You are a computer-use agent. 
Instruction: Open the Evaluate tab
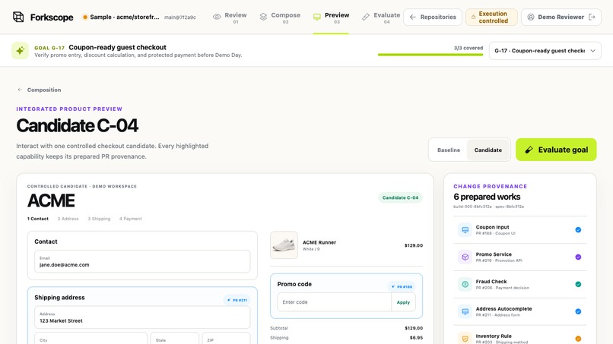pos(381,17)
